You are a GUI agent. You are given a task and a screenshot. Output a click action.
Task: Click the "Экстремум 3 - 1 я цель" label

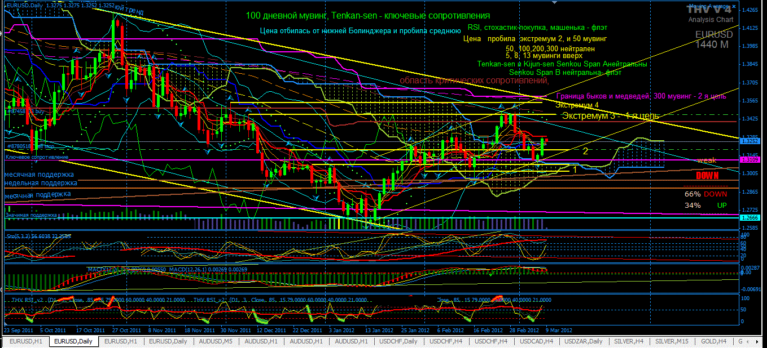(x=610, y=116)
